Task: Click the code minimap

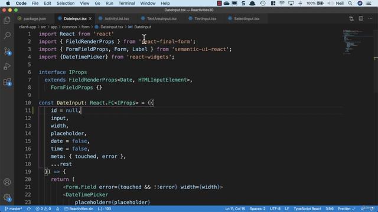Action: [357, 43]
